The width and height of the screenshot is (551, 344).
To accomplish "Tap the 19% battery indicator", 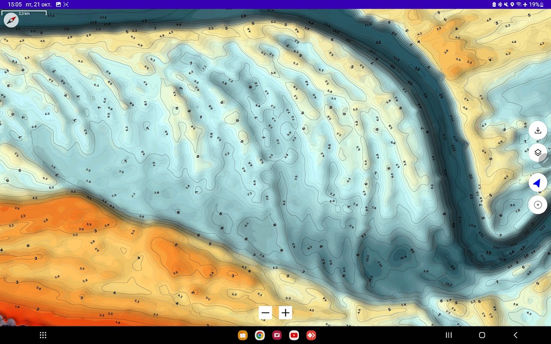I will tap(536, 4).
